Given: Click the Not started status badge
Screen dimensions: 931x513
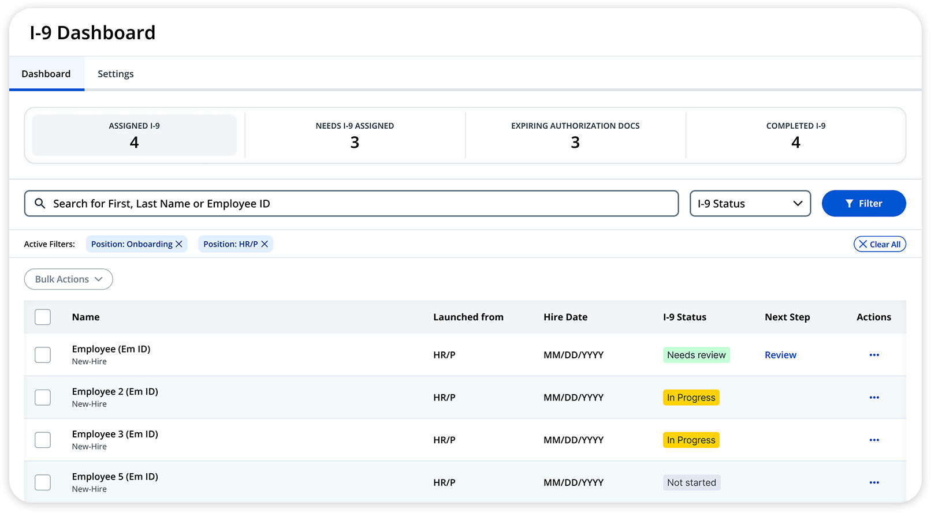Looking at the screenshot, I should click(x=692, y=482).
